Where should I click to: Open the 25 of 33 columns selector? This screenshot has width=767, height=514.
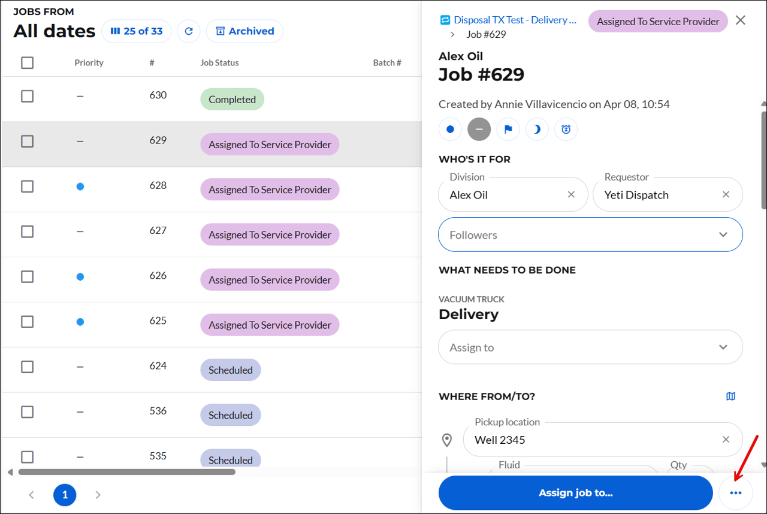click(137, 31)
